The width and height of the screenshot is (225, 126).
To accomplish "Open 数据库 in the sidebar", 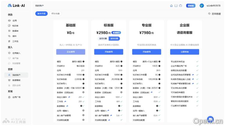I will (x=15, y=31).
